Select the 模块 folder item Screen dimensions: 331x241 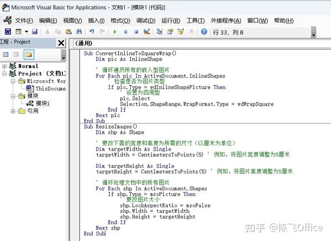(x=33, y=96)
